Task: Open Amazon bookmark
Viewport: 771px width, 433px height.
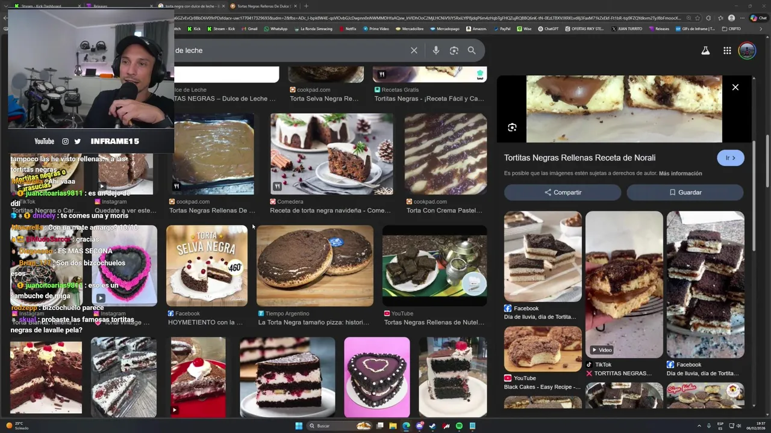Action: [x=476, y=29]
